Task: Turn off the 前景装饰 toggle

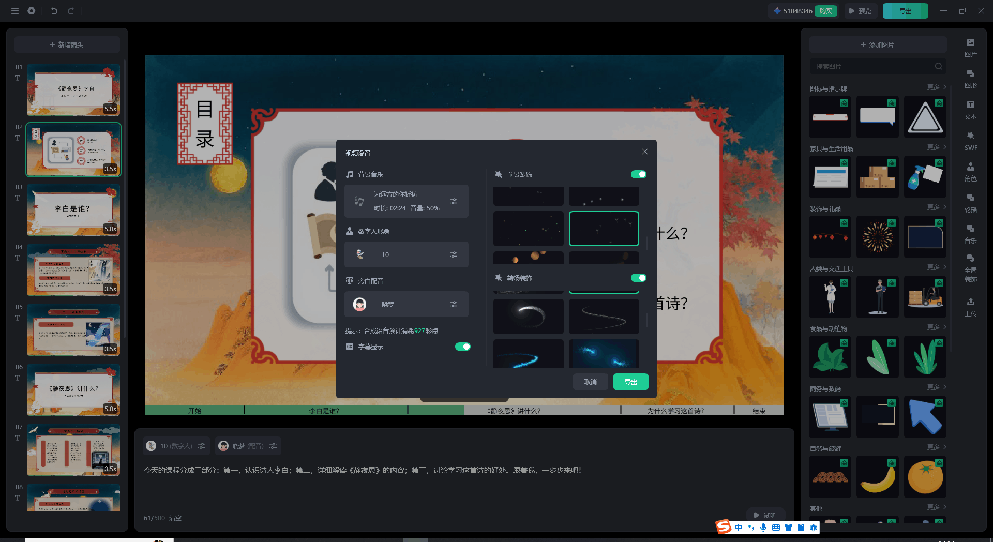Action: click(x=638, y=175)
